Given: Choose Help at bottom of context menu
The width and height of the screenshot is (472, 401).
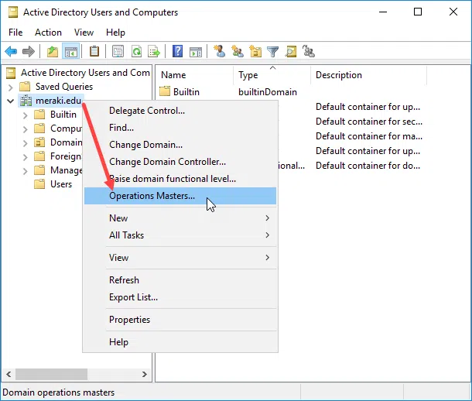Looking at the screenshot, I should pyautogui.click(x=180, y=342).
